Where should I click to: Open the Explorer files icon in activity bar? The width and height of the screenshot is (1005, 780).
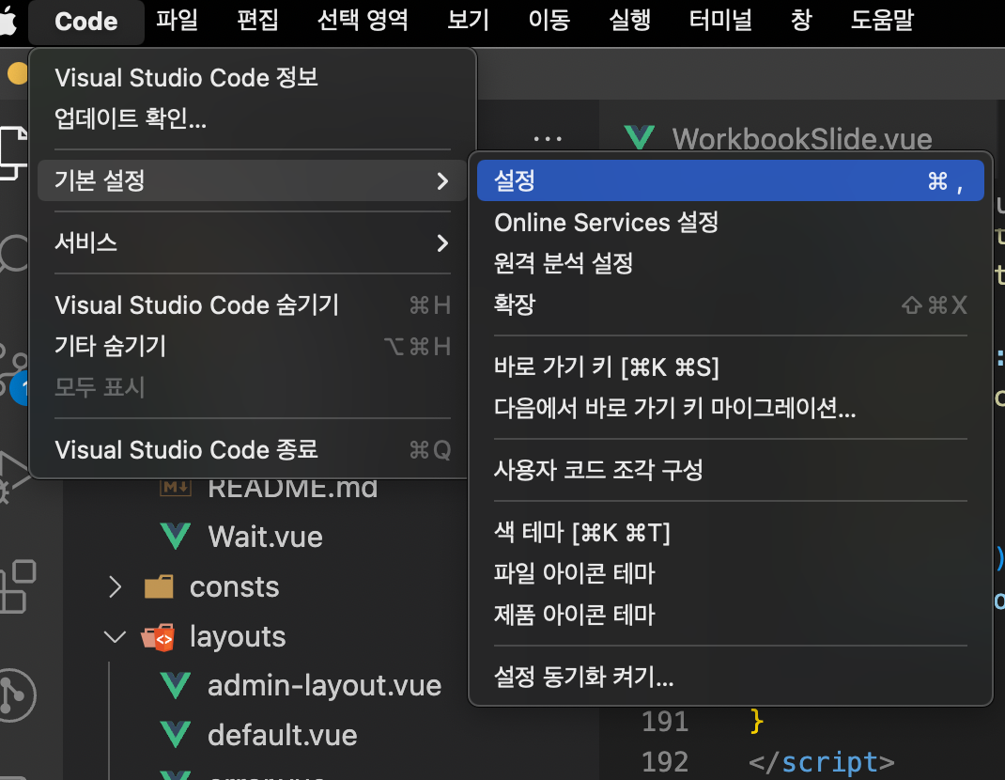pyautogui.click(x=13, y=153)
